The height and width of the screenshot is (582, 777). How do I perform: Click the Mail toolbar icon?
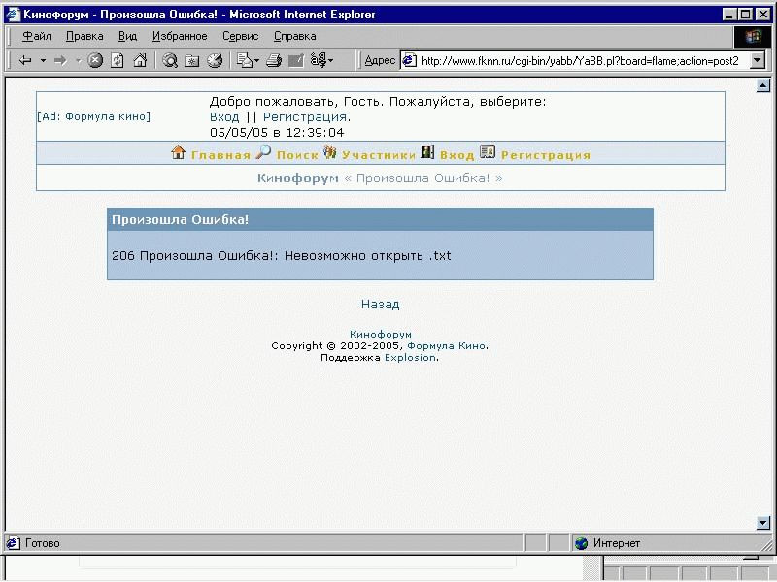coord(248,61)
